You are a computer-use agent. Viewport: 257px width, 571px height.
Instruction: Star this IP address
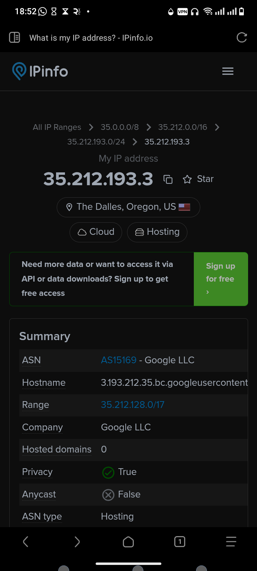198,179
